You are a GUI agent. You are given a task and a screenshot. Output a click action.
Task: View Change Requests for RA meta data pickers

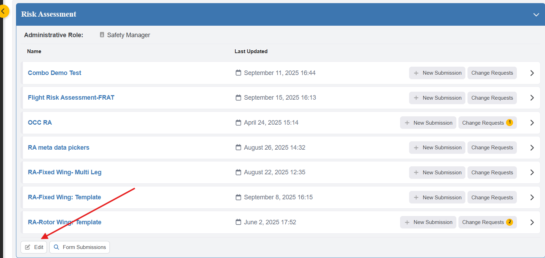(x=492, y=148)
